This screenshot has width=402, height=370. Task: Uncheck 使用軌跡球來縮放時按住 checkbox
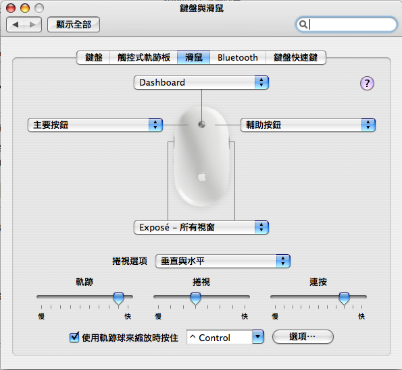[74, 337]
